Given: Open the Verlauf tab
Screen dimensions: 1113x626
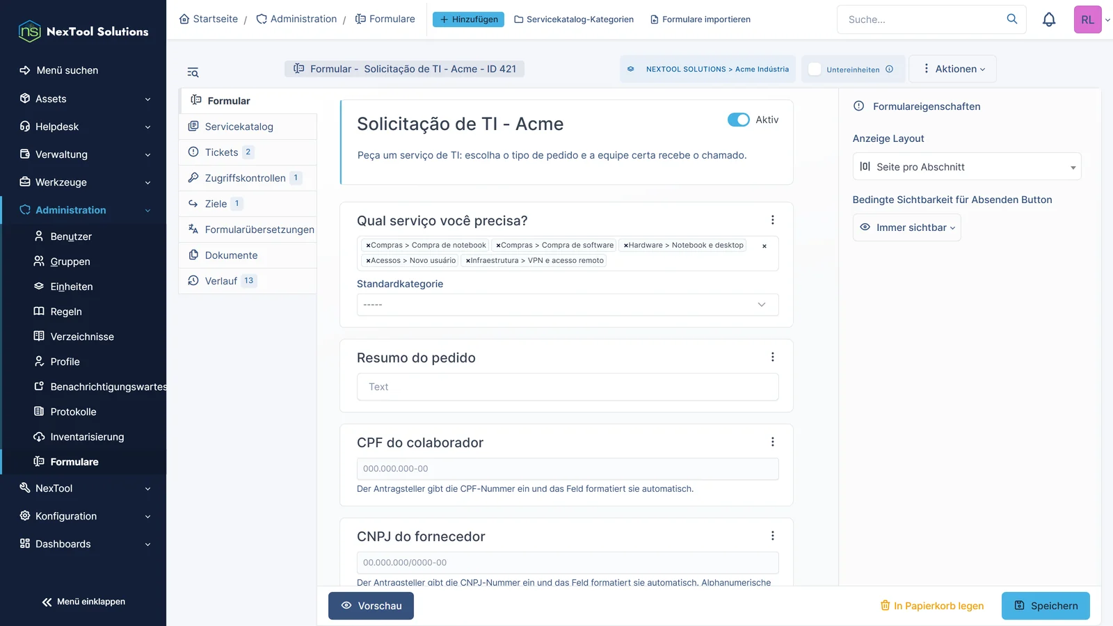Looking at the screenshot, I should point(248,281).
